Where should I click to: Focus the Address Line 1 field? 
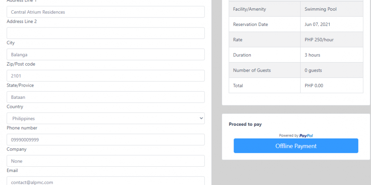point(106,12)
